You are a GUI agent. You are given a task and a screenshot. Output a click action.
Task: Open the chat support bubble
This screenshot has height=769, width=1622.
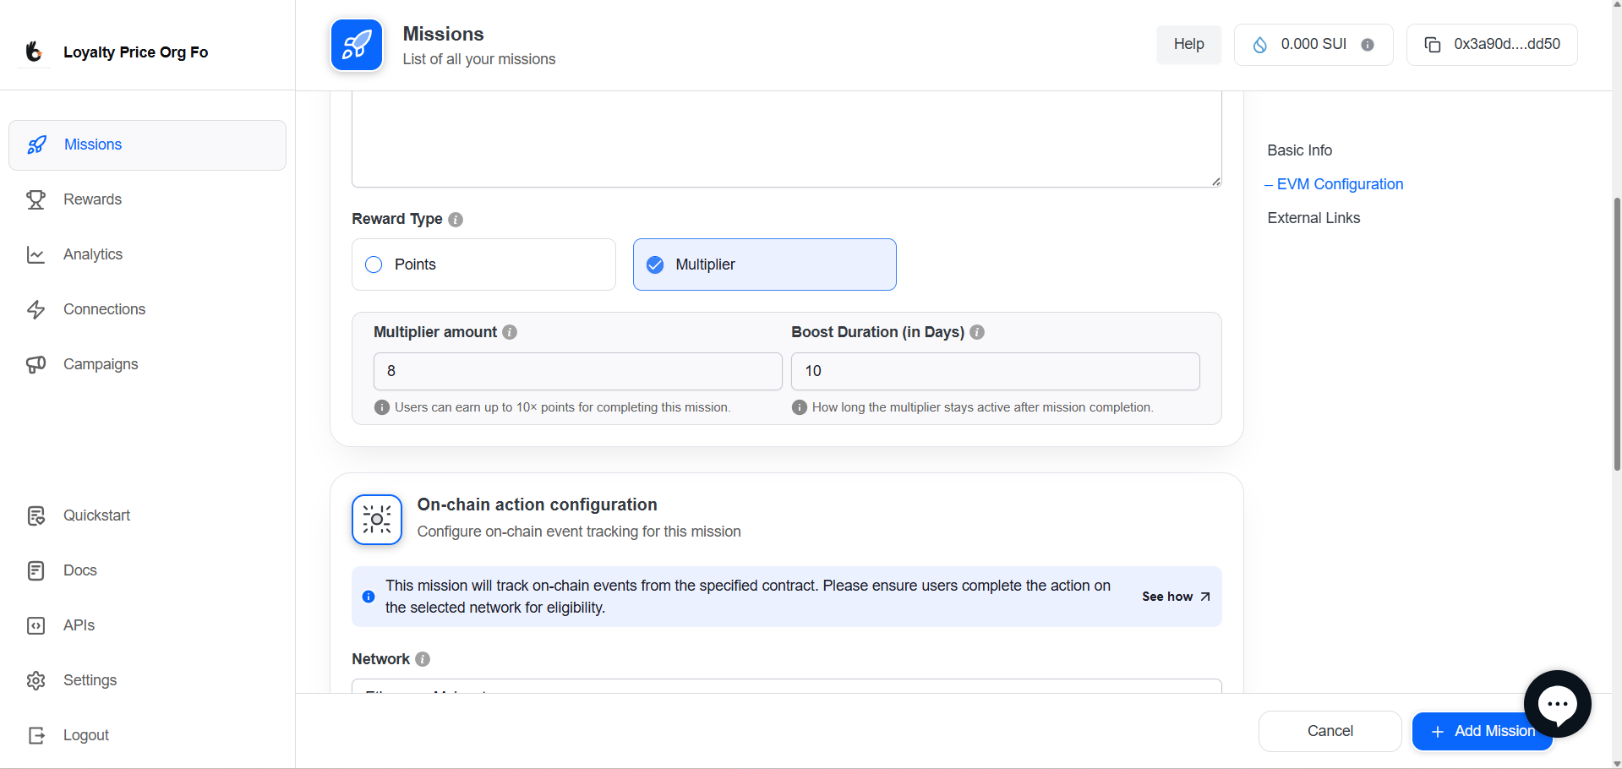[x=1558, y=704]
